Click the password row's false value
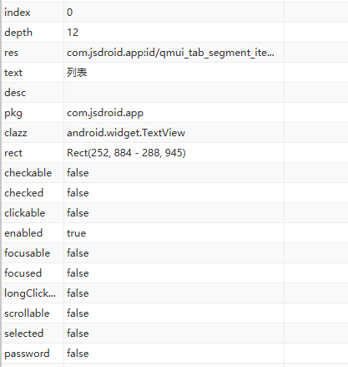Viewport: 348px width, 367px height. [x=78, y=354]
